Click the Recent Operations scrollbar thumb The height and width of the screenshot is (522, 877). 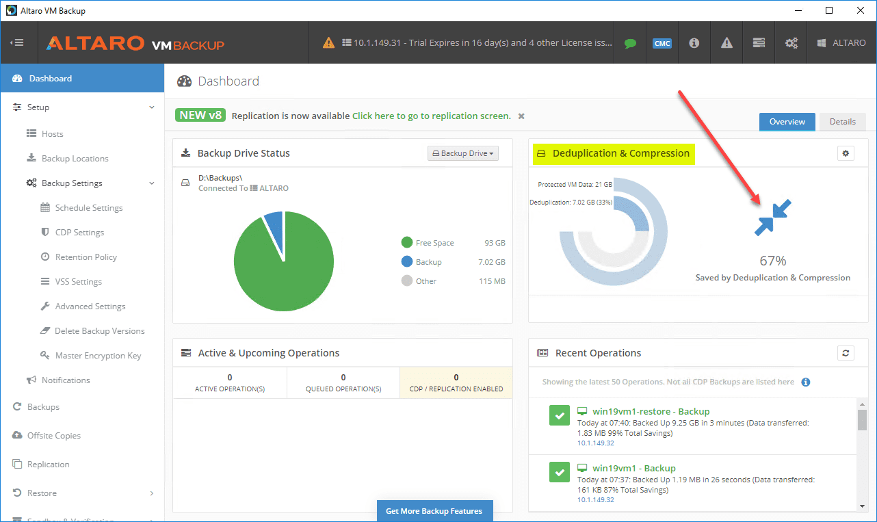863,419
